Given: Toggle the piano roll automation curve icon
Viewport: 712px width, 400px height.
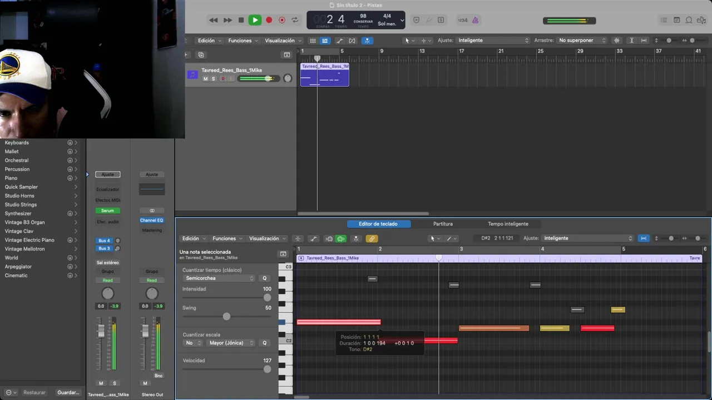Looking at the screenshot, I should point(313,239).
